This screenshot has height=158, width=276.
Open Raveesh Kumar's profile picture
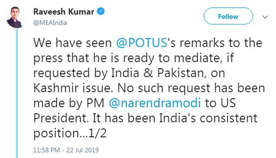pyautogui.click(x=14, y=17)
